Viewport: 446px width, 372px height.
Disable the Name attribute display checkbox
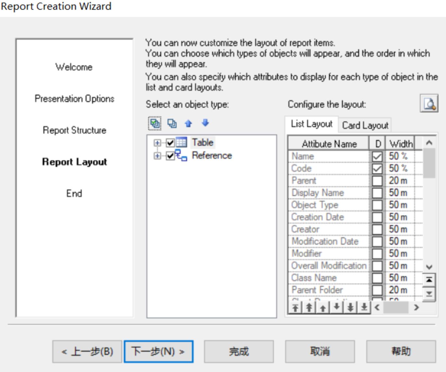click(377, 156)
